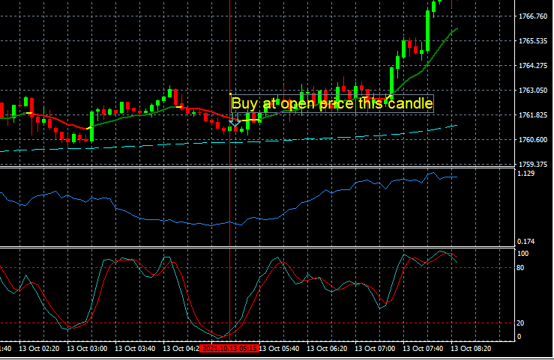
Task: Click time axis label 13 Oct 07:00
Action: pos(375,349)
